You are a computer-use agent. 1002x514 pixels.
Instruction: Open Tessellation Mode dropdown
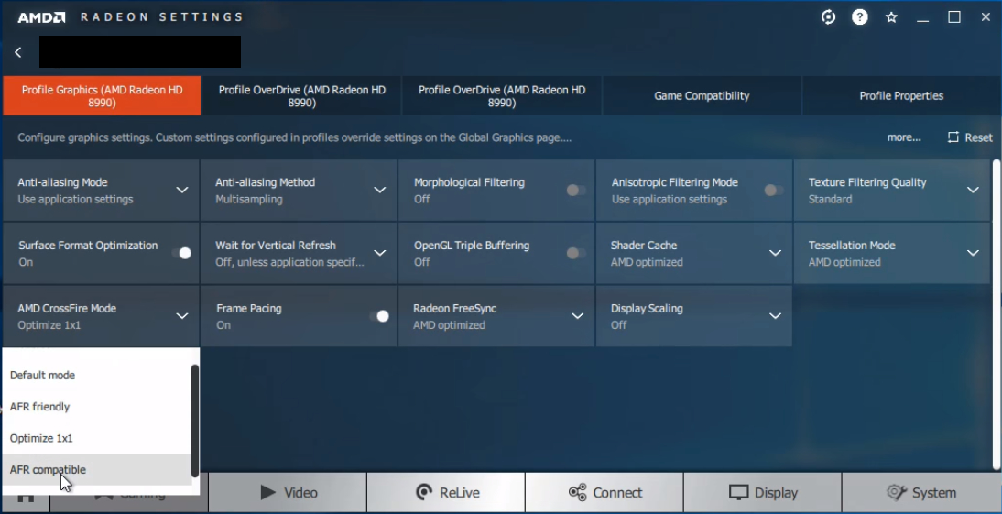pos(973,253)
